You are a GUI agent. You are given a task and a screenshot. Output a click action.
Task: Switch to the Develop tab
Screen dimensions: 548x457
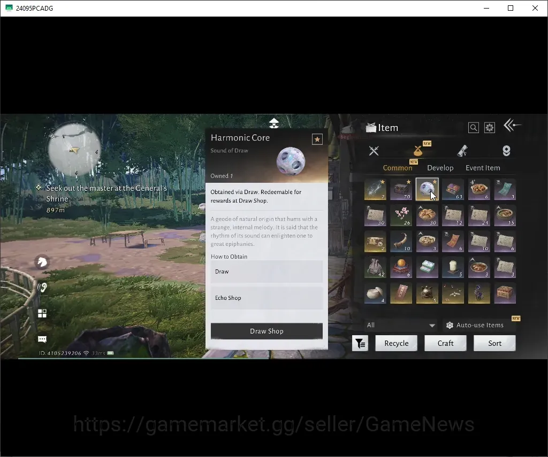tap(440, 168)
